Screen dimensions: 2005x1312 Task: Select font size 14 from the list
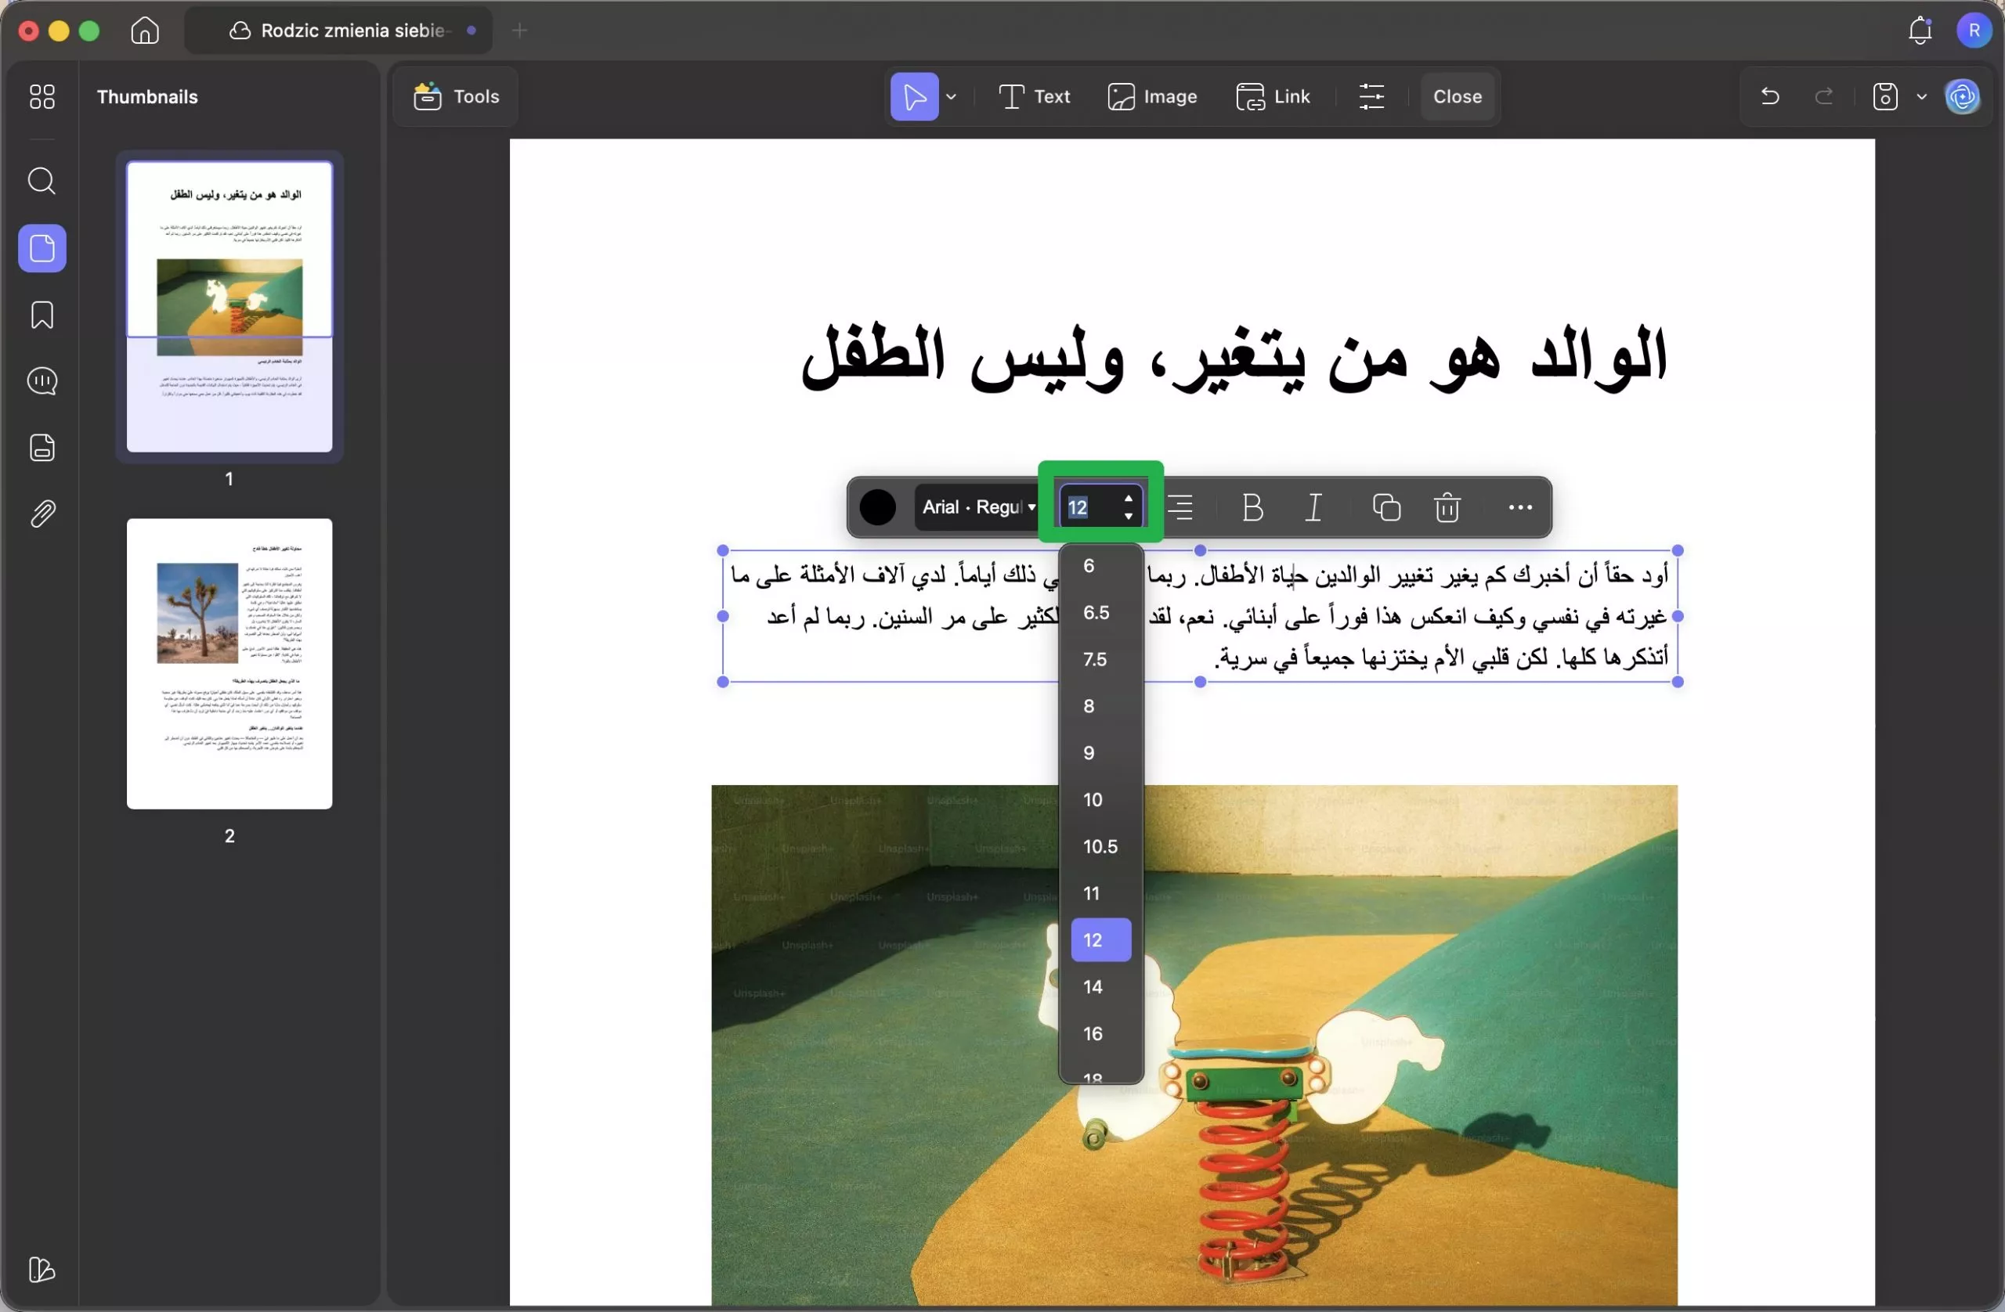[1093, 986]
